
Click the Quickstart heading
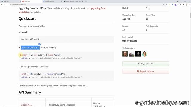tap(27, 18)
